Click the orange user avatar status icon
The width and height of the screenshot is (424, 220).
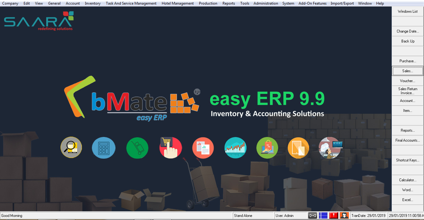click(344, 215)
